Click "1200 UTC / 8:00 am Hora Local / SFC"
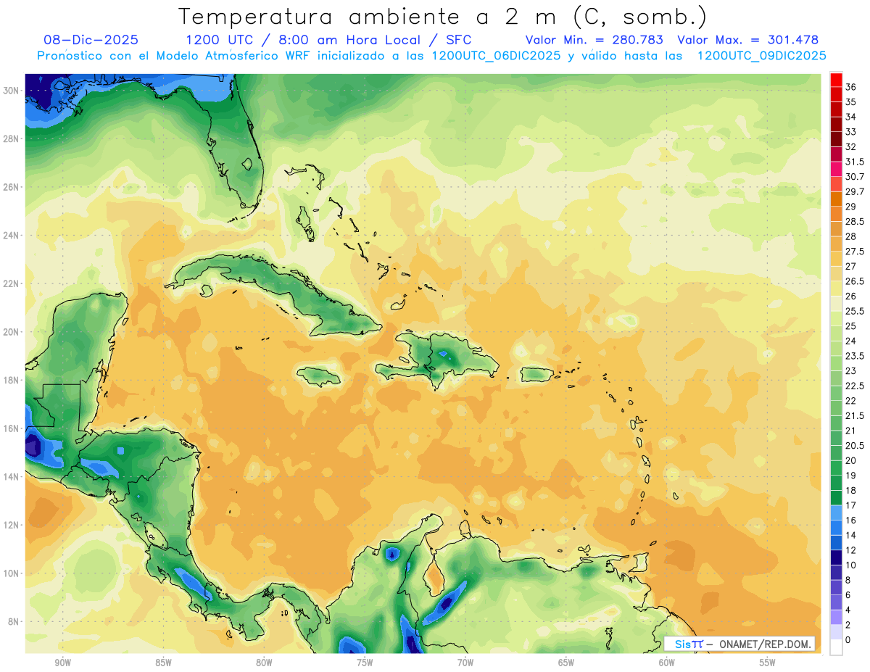Image resolution: width=870 pixels, height=672 pixels. (x=328, y=40)
